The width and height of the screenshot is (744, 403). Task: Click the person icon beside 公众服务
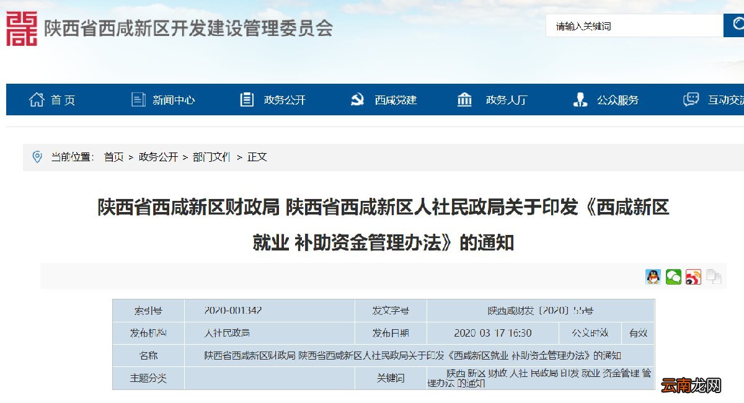click(x=580, y=99)
